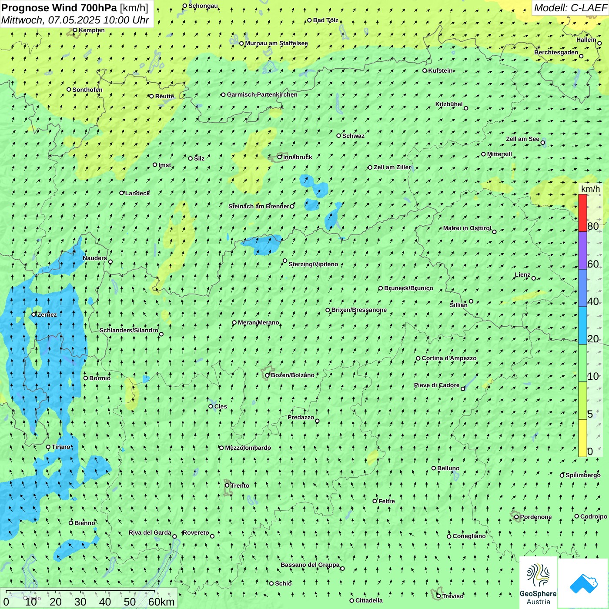
Task: Click the Reutte label
Action: [x=164, y=96]
